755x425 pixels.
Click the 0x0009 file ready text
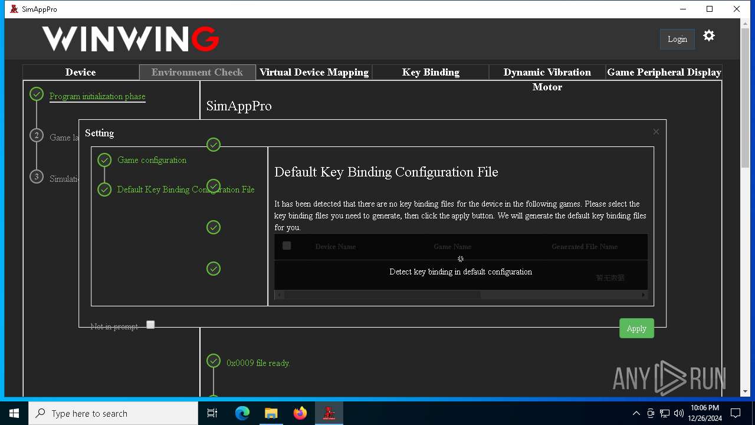point(258,363)
